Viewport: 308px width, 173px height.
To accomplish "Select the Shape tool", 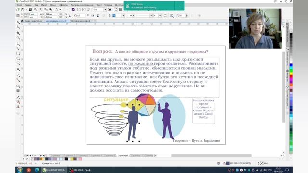I will click(18, 27).
